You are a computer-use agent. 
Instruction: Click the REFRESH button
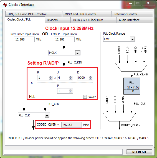pos(139,152)
